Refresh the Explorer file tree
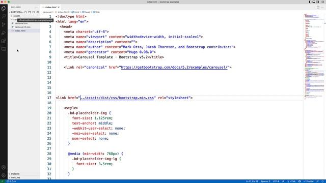 pyautogui.click(x=34, y=12)
